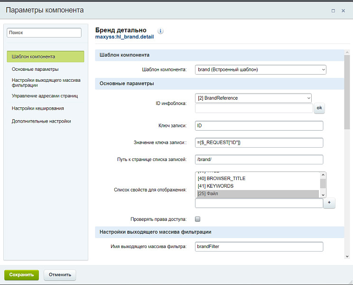Open Настройки кеширования sidebar section
The width and height of the screenshot is (353, 285).
[x=38, y=108]
